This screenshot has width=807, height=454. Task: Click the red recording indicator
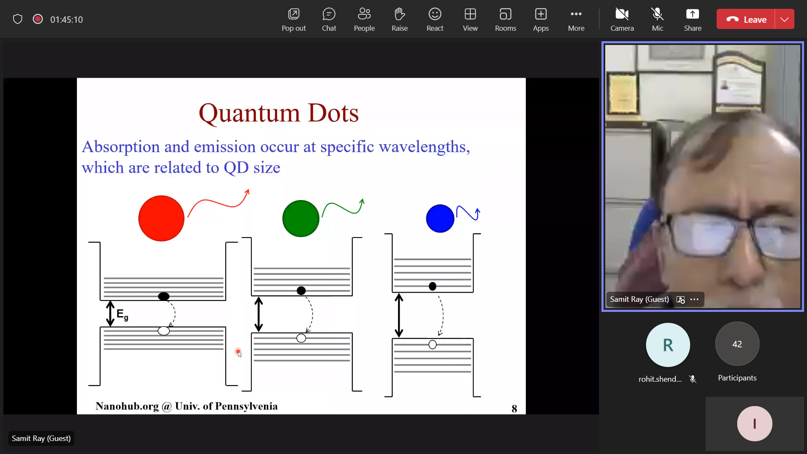[x=38, y=19]
